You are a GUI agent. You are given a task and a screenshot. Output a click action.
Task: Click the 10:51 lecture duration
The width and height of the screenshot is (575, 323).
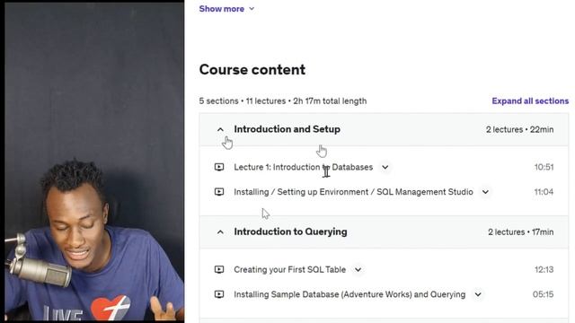click(x=544, y=167)
